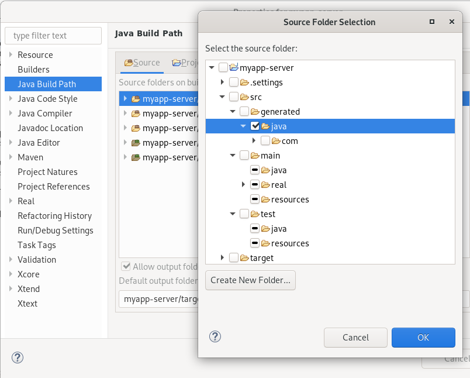Click the main folder icon
470x378 pixels.
(x=255, y=155)
